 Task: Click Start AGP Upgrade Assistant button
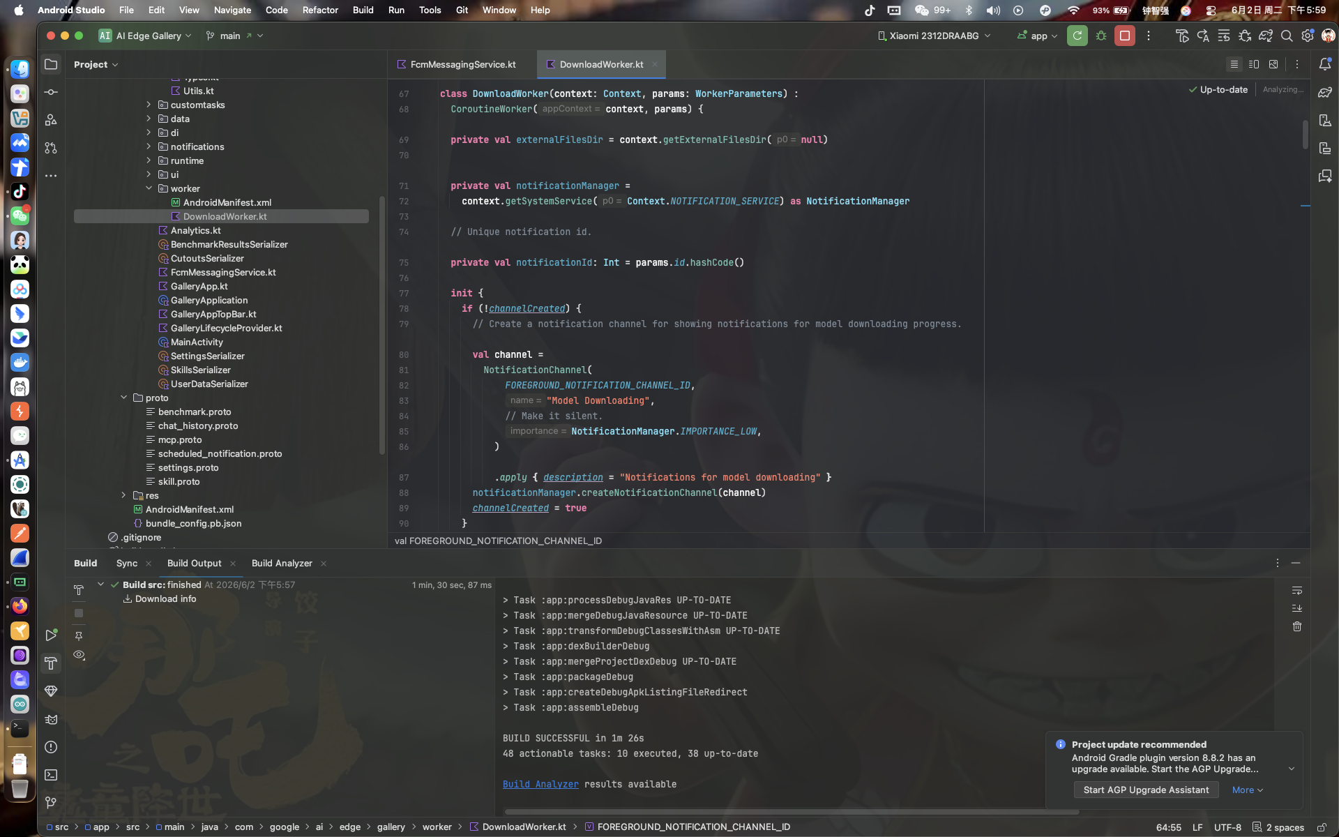point(1146,790)
